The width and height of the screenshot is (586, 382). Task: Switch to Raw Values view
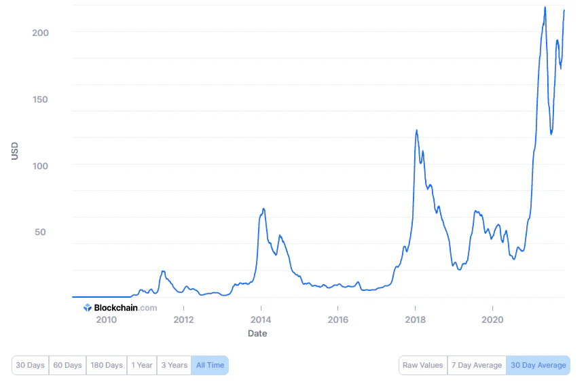pos(422,365)
